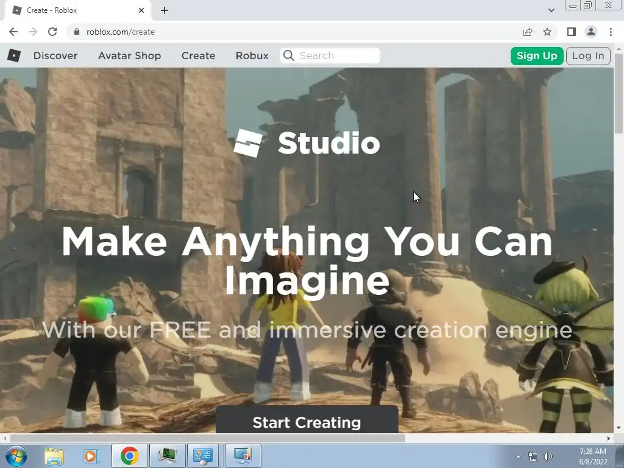Open the Chrome side panel icon
Image resolution: width=624 pixels, height=468 pixels.
tap(572, 32)
